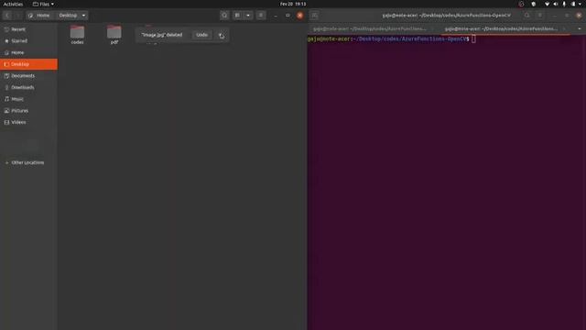
Task: Dismiss the deleted notification
Action: tap(222, 35)
